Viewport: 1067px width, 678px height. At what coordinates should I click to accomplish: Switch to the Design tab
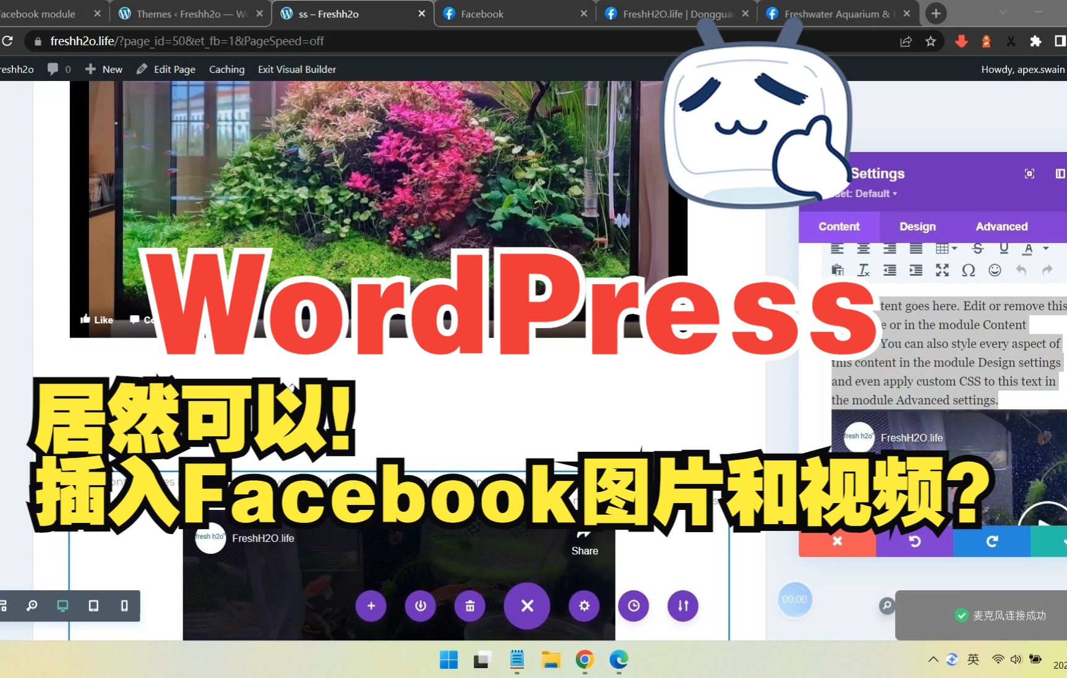(917, 226)
